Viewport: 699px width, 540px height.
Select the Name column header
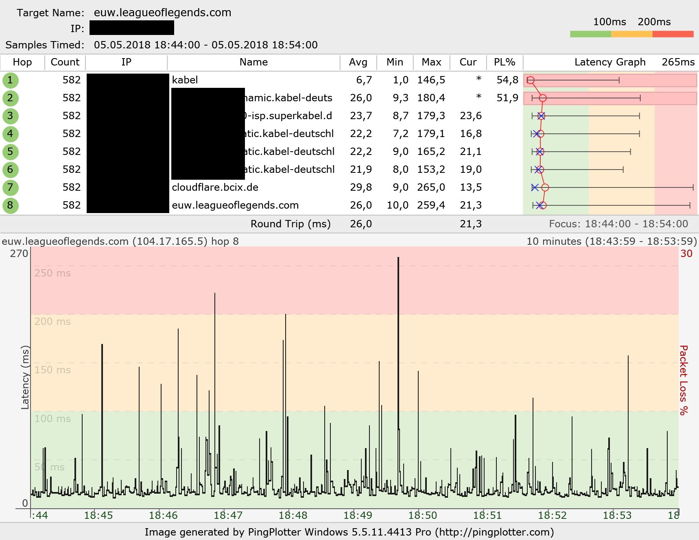click(253, 62)
